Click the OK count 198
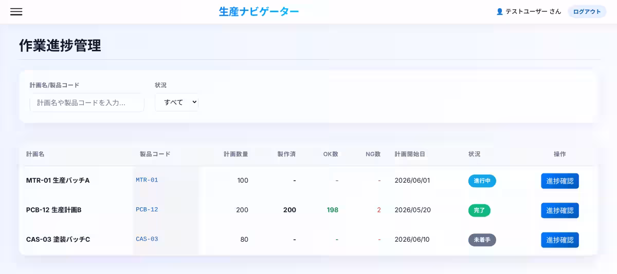Viewport: 617px width, 274px height. click(333, 210)
